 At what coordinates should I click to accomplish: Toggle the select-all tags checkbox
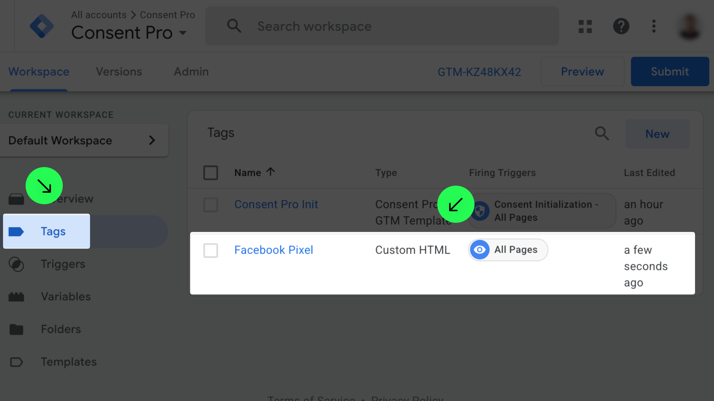tap(210, 173)
